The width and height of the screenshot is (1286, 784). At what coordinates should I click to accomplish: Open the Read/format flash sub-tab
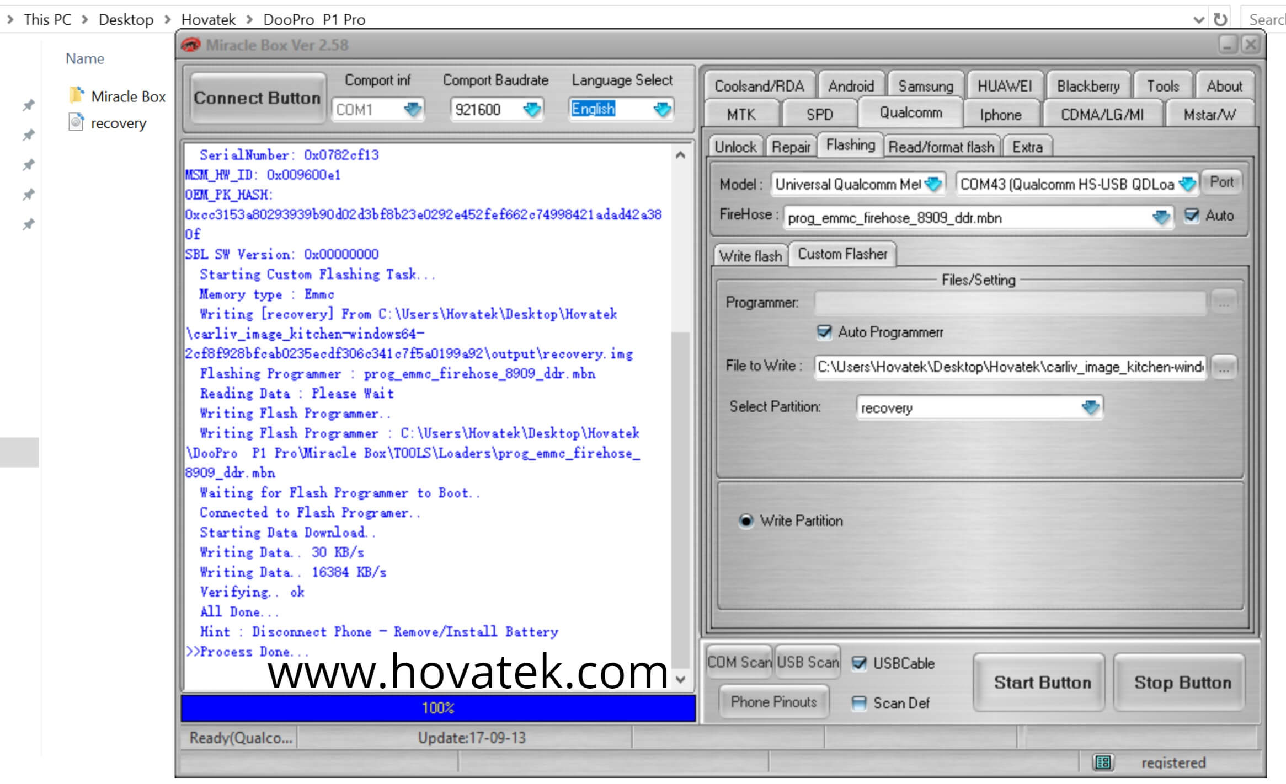[x=941, y=147]
